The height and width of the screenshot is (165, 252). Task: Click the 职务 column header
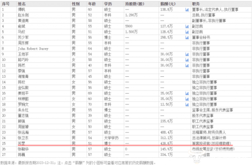[x=196, y=4]
